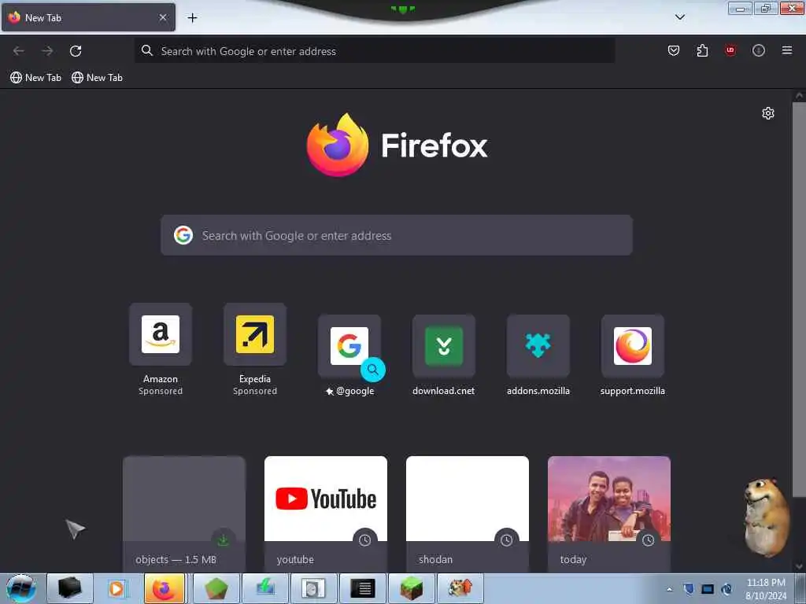Screen dimensions: 806x604
Task: Open the taskbar clock showing 11:18 PM
Action: click(766, 589)
